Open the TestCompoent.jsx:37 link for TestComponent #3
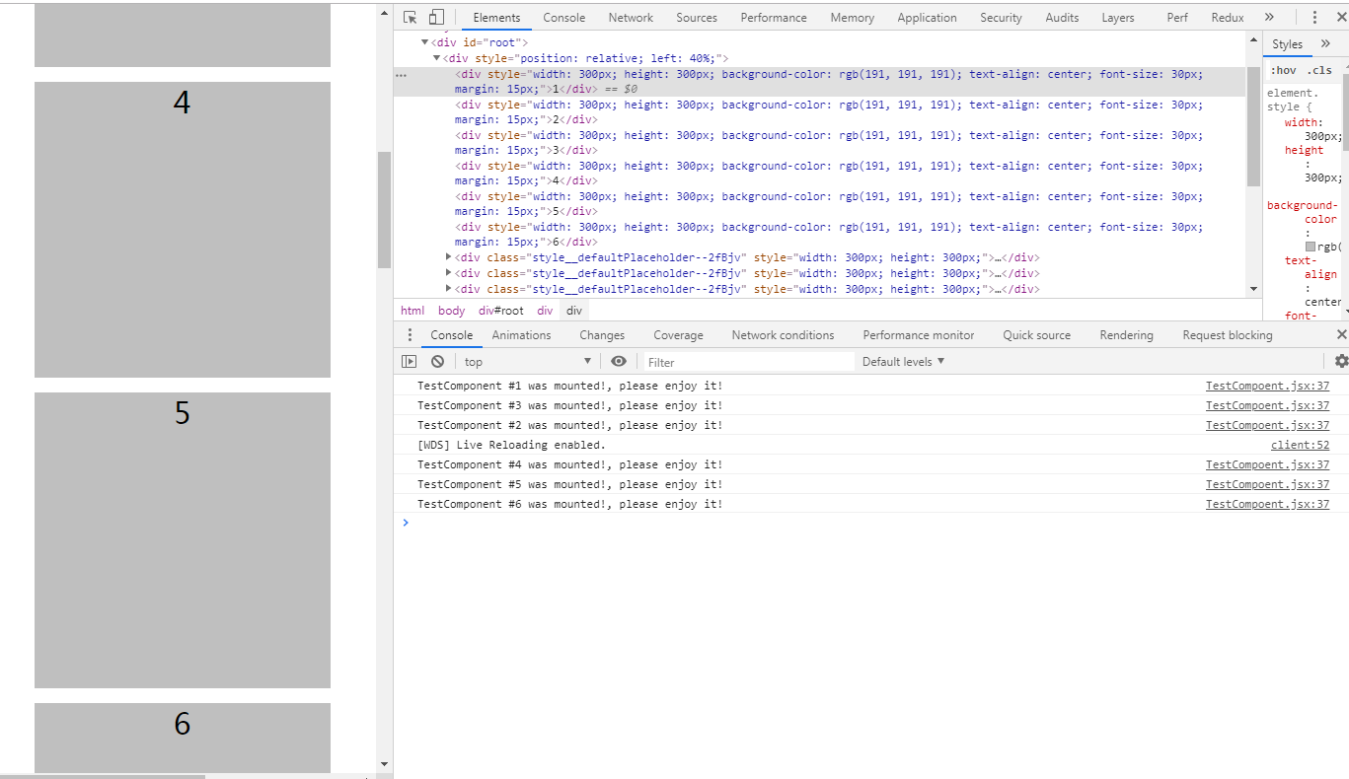 point(1267,405)
